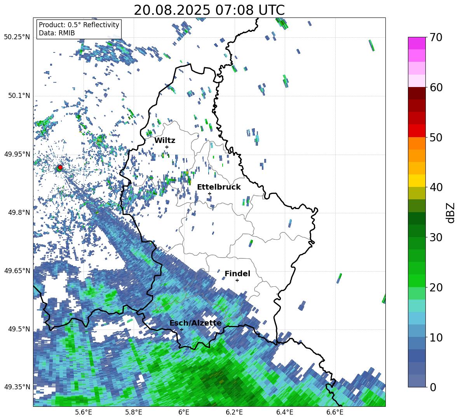Image resolution: width=460 pixels, height=420 pixels.
Task: Click the olive colorbar segment below 40
Action: (416, 193)
